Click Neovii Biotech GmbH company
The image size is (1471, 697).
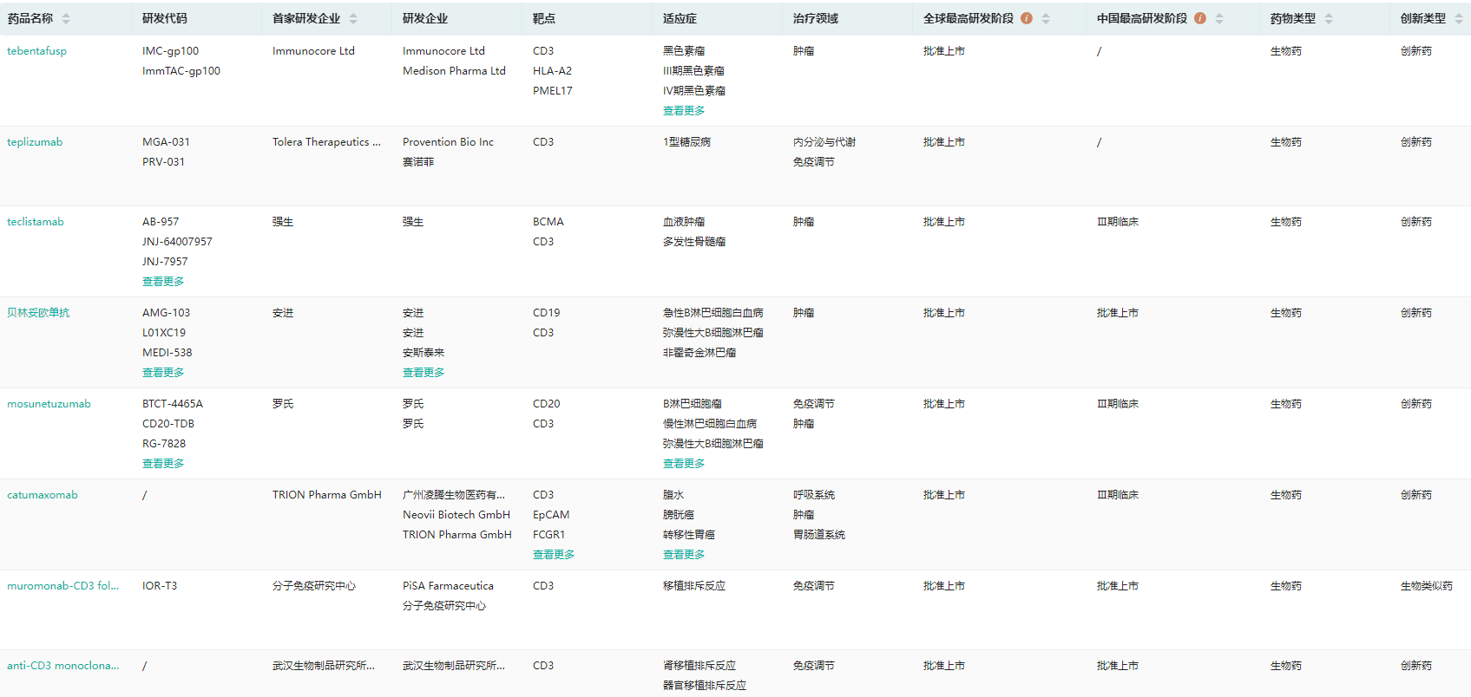point(456,515)
